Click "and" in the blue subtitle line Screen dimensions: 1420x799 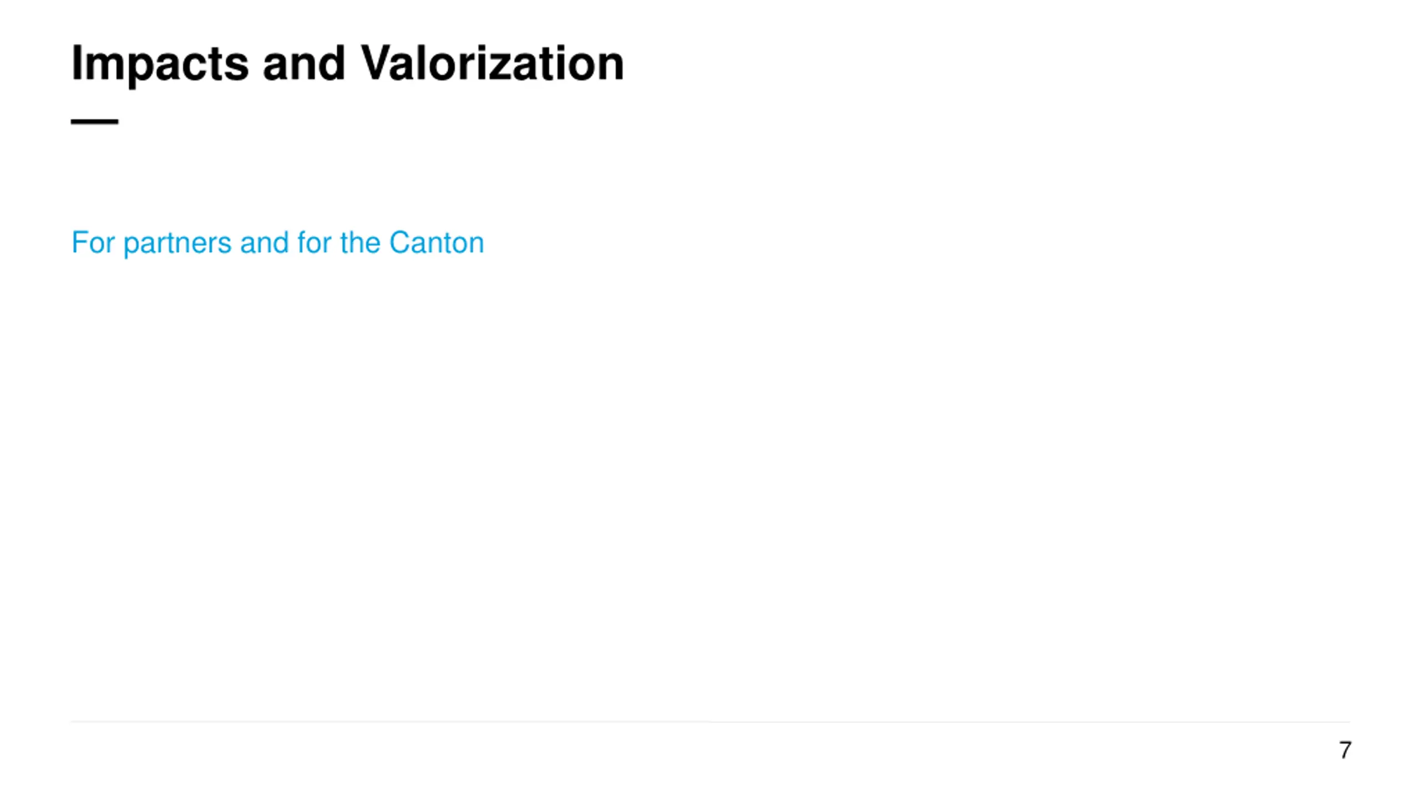(x=264, y=242)
